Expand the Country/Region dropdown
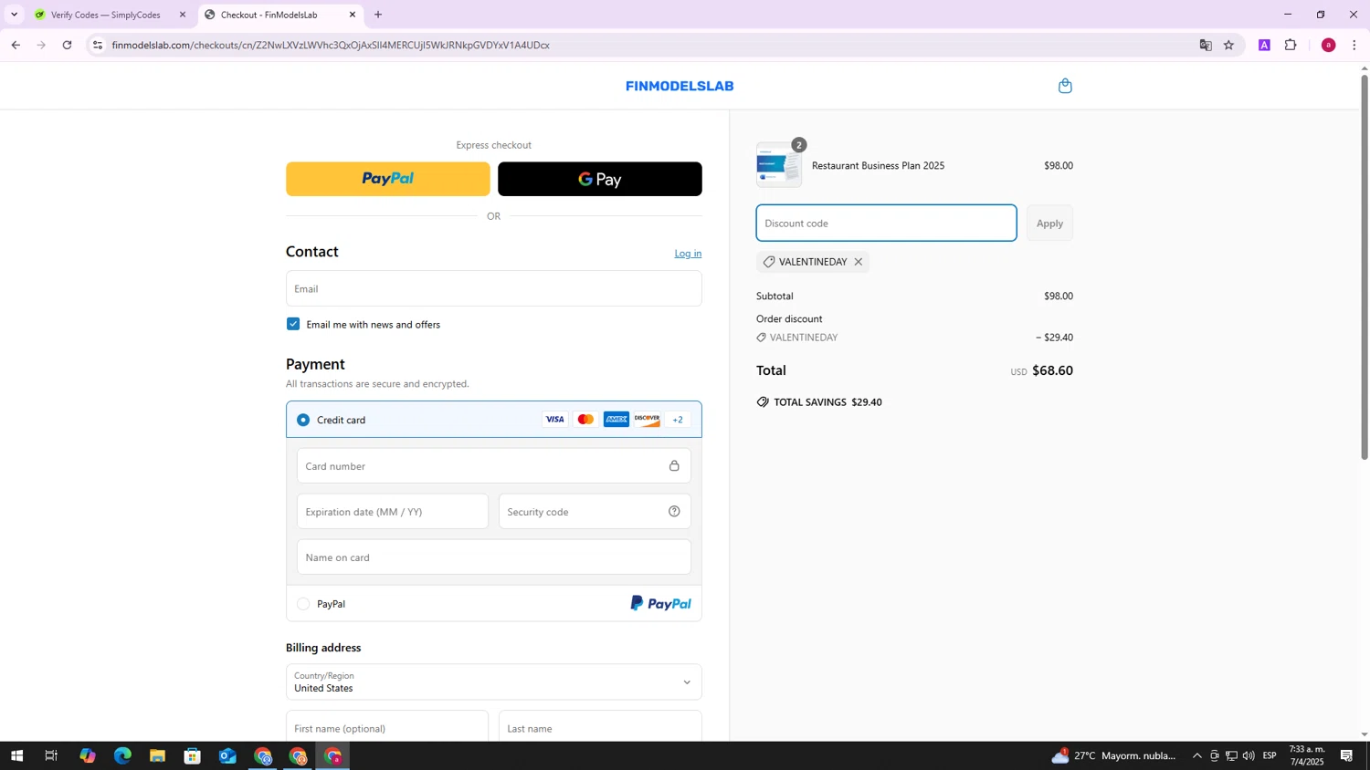1370x770 pixels. pyautogui.click(x=494, y=682)
